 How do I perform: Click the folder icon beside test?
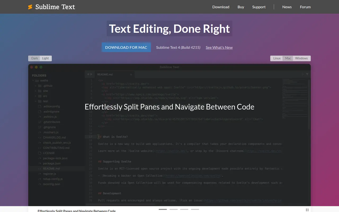coord(40,101)
